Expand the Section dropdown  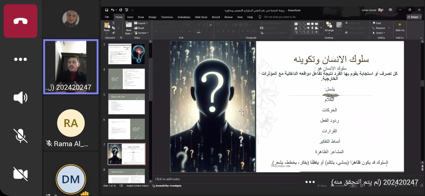[x=141, y=33]
